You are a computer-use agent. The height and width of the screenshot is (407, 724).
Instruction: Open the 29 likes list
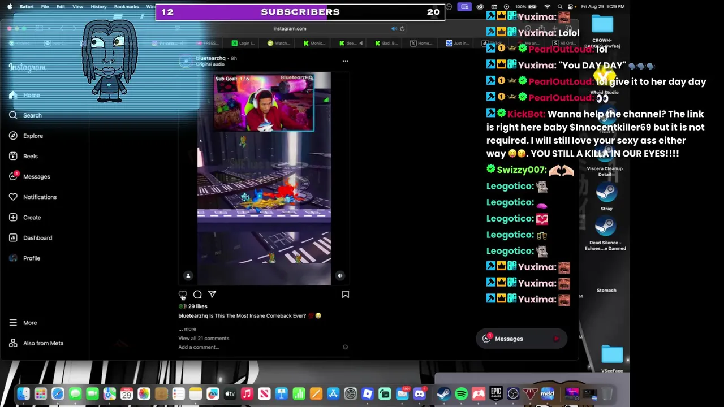pos(197,306)
